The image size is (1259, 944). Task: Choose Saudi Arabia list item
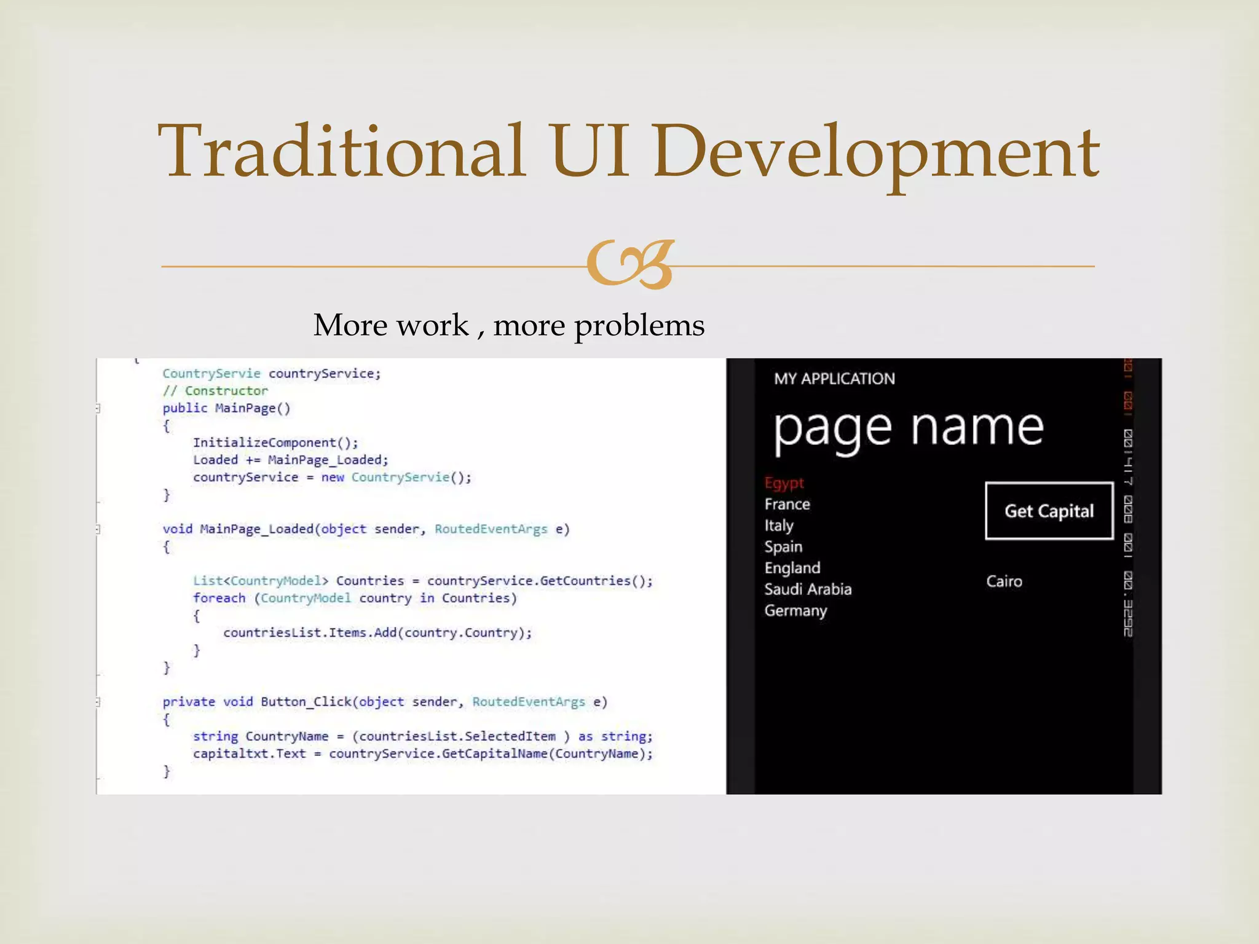tap(808, 589)
